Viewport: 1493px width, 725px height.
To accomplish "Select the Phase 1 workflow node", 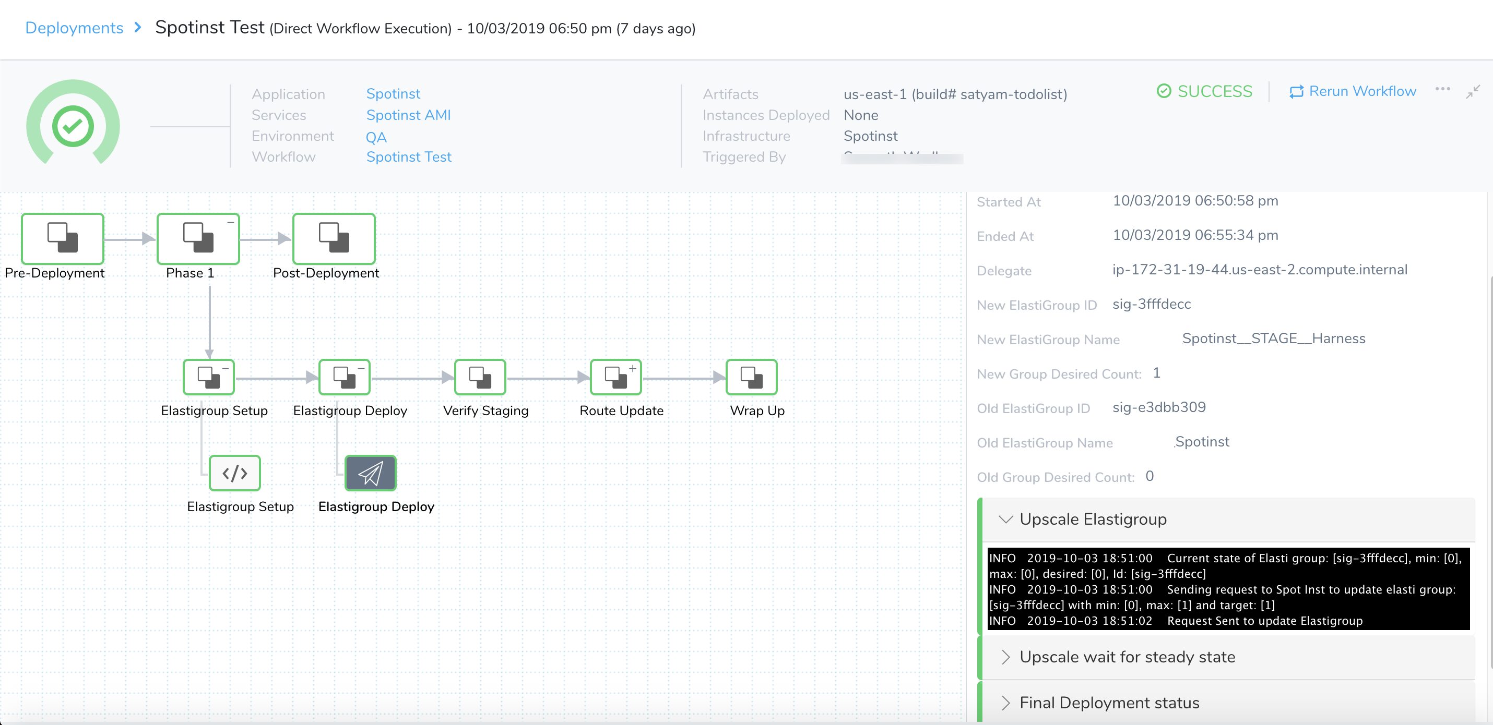I will [x=198, y=238].
